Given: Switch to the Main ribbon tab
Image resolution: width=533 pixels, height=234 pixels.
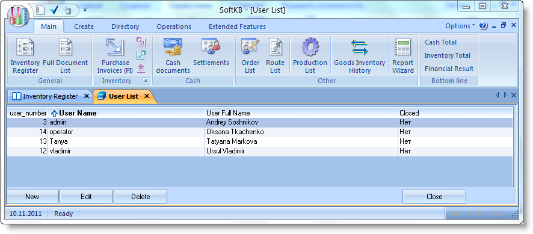Looking at the screenshot, I should 49,26.
